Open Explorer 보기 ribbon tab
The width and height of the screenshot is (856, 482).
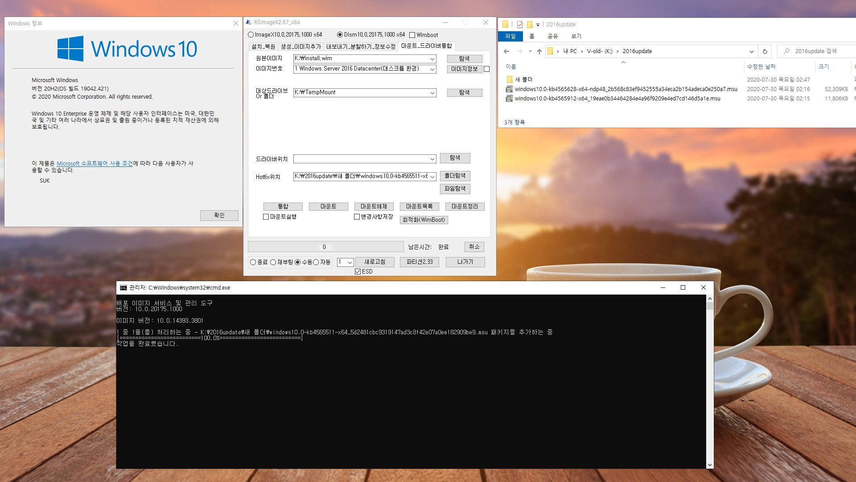coord(576,36)
